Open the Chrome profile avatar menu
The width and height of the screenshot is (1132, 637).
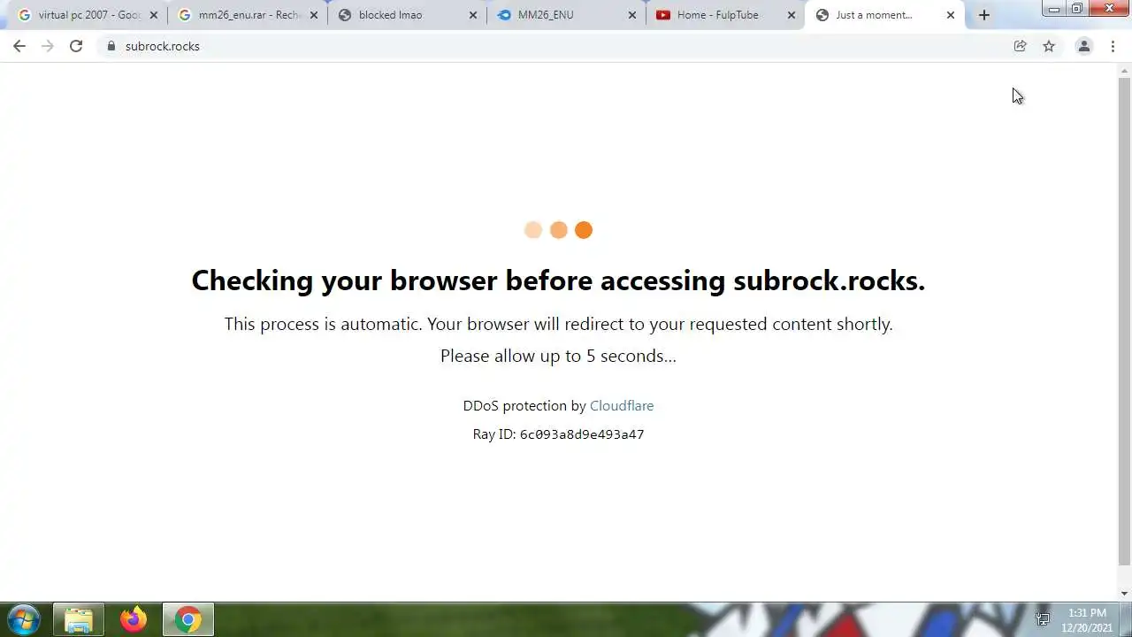1083,46
